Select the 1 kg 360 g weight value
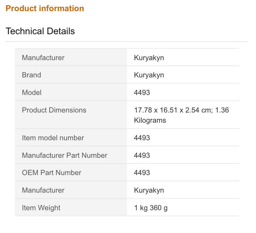Screen dimensions: 256x233 [x=151, y=208]
